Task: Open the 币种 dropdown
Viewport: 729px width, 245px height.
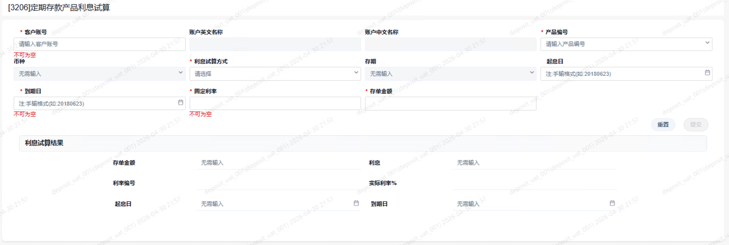Action: pos(99,73)
